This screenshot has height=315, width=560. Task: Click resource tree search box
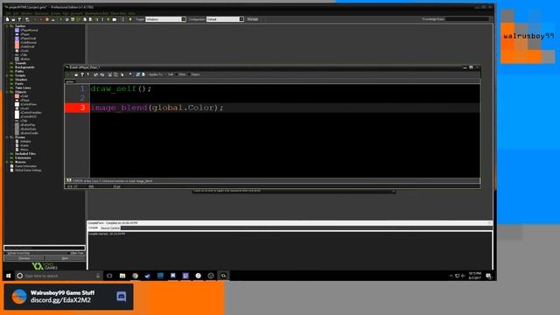[x=45, y=248]
